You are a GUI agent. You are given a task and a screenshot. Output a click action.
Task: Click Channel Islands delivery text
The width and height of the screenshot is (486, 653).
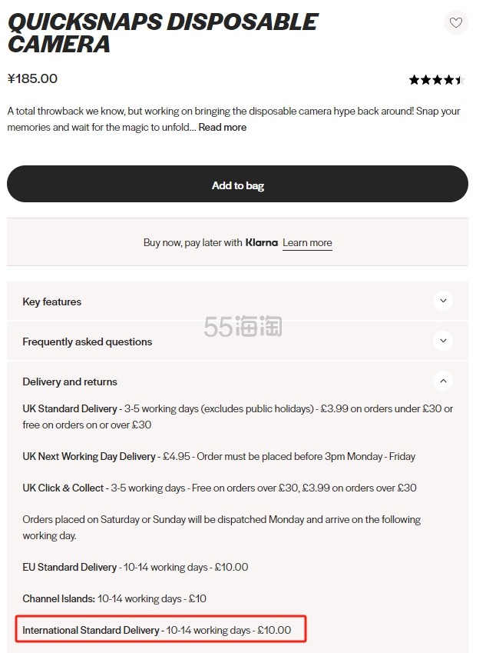click(x=114, y=598)
